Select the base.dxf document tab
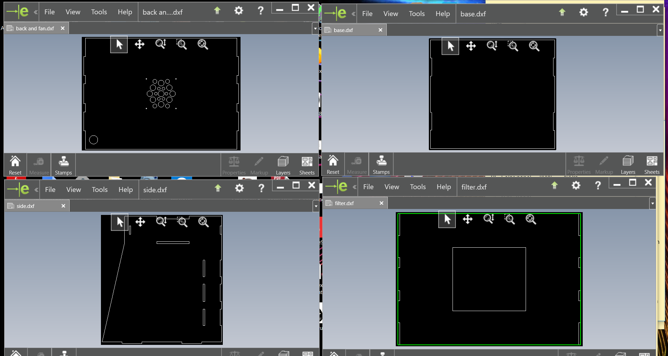The width and height of the screenshot is (668, 356). pos(354,30)
